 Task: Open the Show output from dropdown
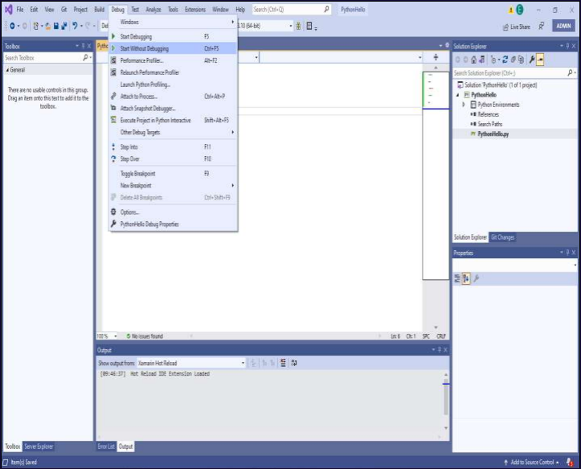pyautogui.click(x=191, y=363)
